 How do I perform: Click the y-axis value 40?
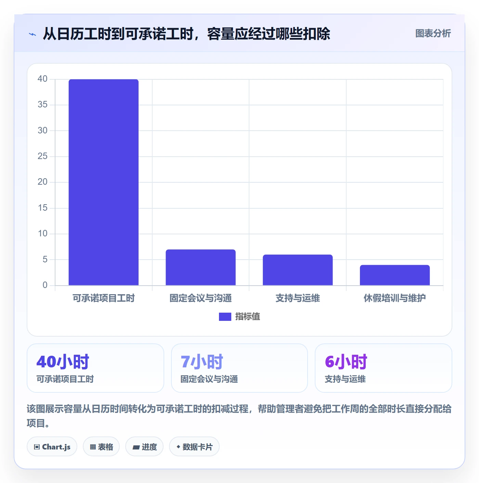[42, 79]
